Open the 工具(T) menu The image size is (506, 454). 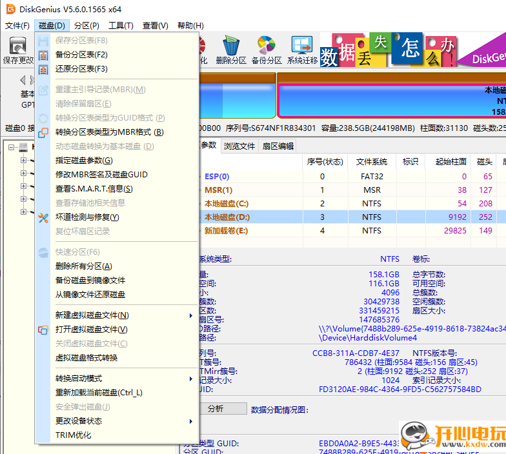pyautogui.click(x=121, y=26)
